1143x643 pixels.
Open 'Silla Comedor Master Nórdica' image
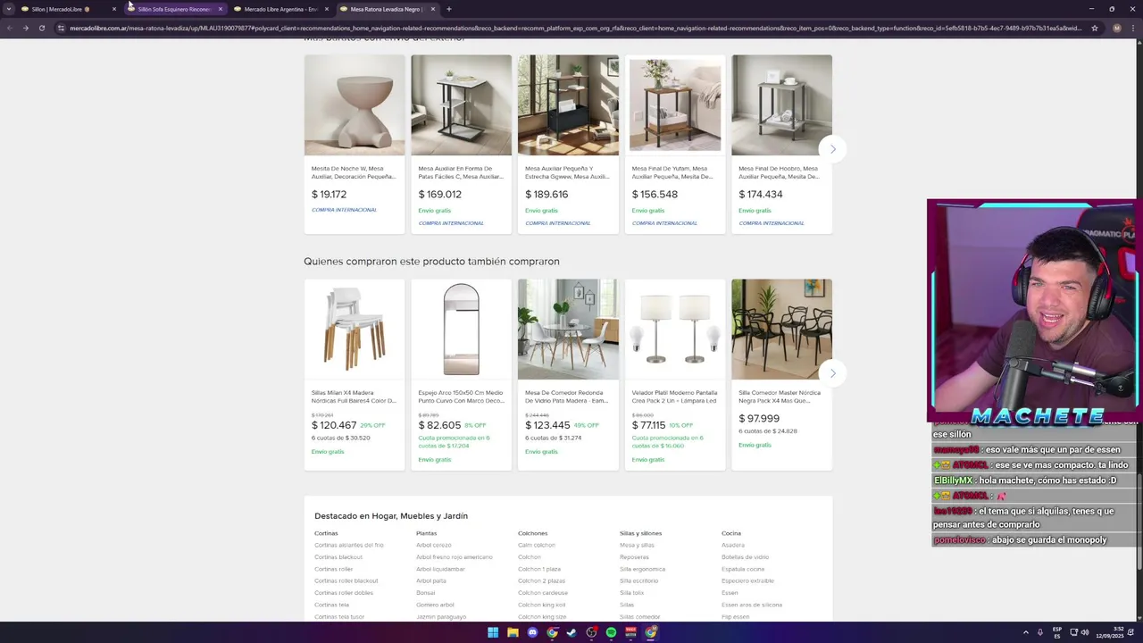click(x=781, y=330)
